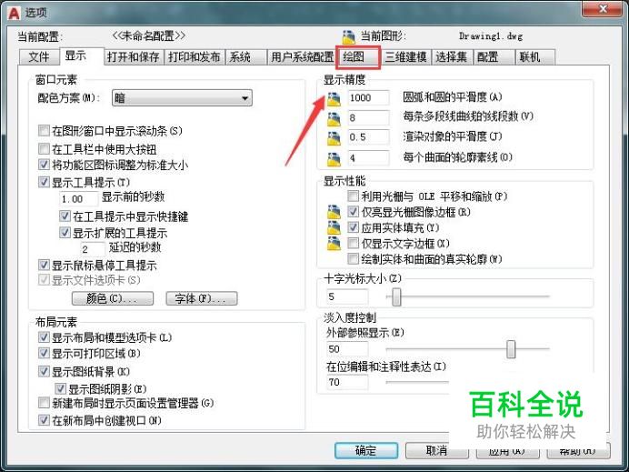Open the 打开和保存 tab
Screen dimensions: 629x472
click(x=134, y=57)
